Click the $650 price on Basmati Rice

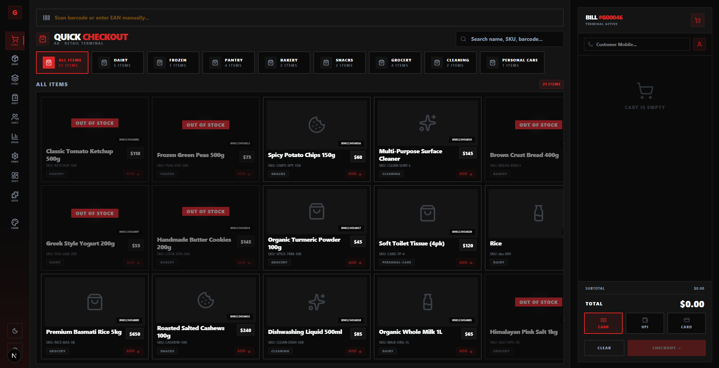[135, 334]
